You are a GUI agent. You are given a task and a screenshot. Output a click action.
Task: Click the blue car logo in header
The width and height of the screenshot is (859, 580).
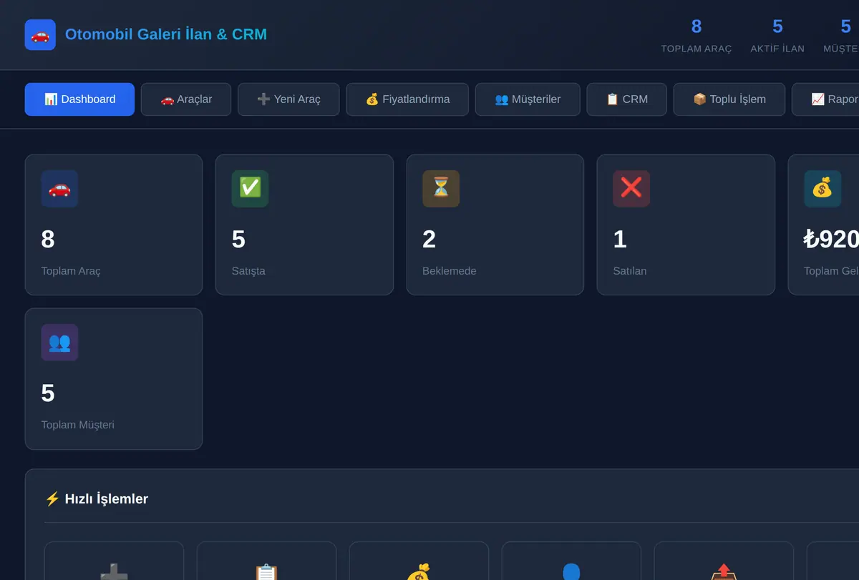pyautogui.click(x=40, y=34)
